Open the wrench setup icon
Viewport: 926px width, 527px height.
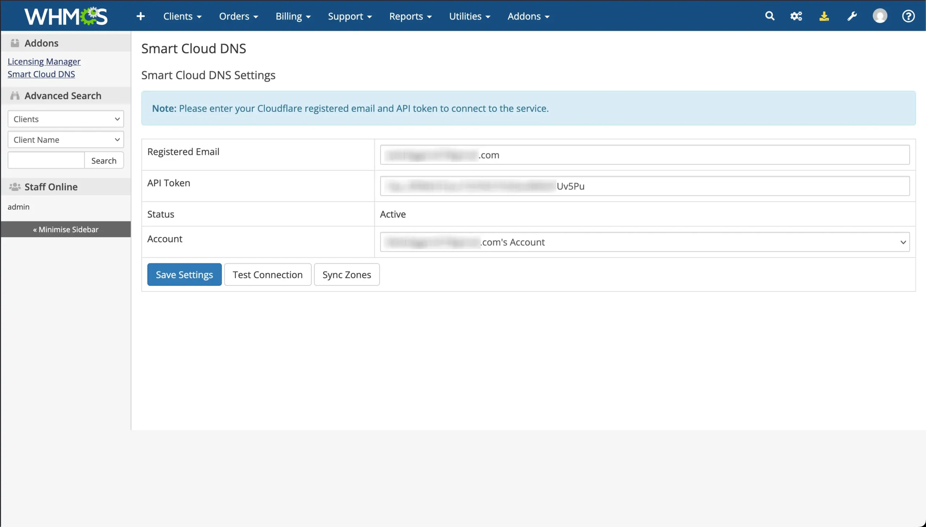852,16
